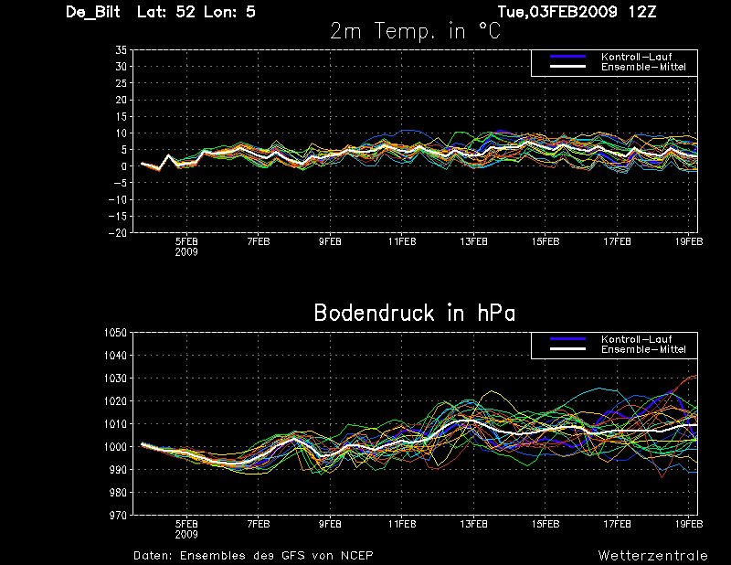
Task: Click the blue Kontroll-Lauf swatch in temperature legend
Action: [x=567, y=57]
